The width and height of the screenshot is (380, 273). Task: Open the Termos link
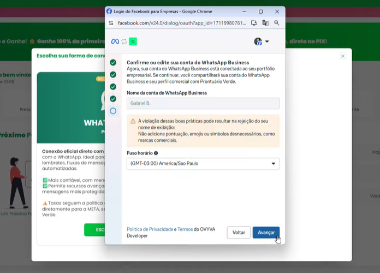[185, 229]
